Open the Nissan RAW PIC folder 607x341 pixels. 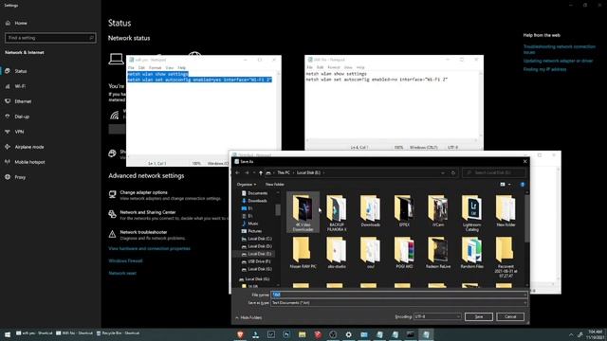[x=303, y=253]
